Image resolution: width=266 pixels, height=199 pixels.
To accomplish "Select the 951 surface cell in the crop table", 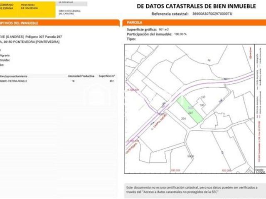I will (112, 81).
